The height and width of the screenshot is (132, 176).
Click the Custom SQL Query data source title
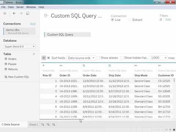pyautogui.click(x=76, y=16)
